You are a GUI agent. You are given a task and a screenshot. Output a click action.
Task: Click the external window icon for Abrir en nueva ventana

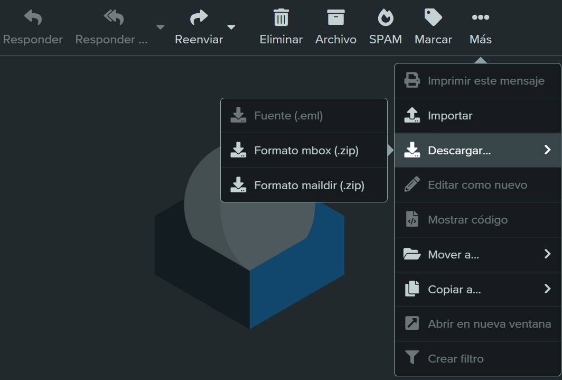(412, 323)
